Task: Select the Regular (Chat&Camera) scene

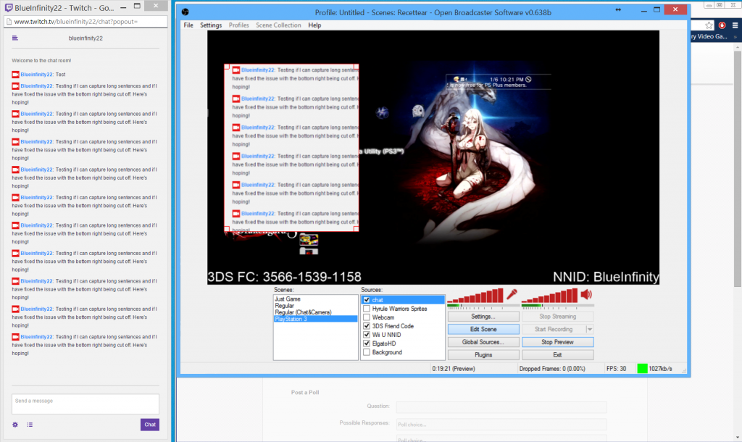Action: coord(303,312)
